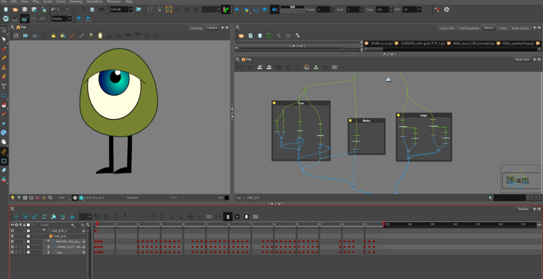
Task: Click the Show Grid icon in Camera view
Action: pos(16,35)
